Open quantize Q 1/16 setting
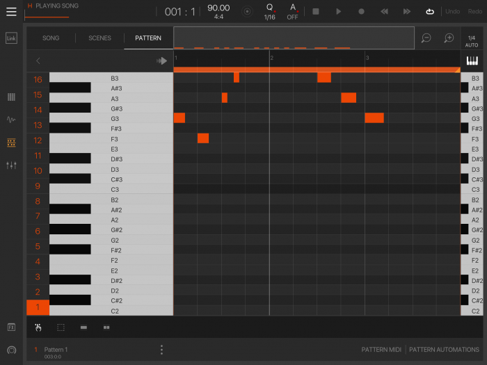This screenshot has height=365, width=487. pyautogui.click(x=270, y=12)
